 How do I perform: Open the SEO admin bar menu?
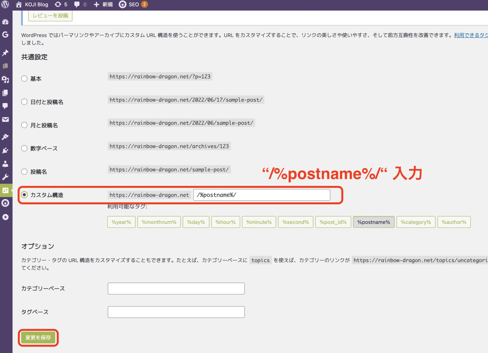tap(134, 5)
